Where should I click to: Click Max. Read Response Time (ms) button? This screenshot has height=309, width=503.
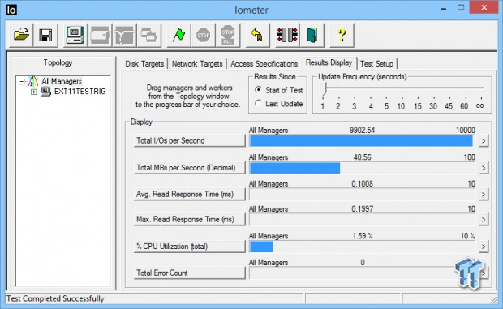click(190, 220)
